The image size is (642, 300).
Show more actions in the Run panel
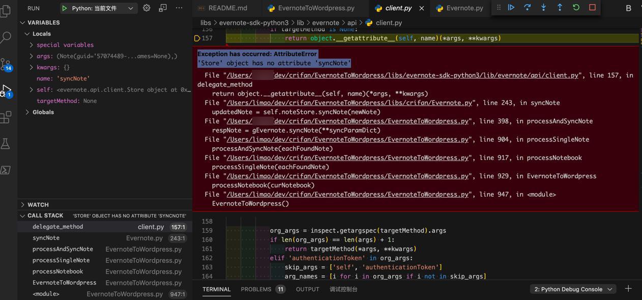click(179, 8)
